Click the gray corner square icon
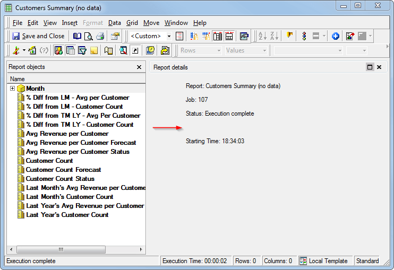 362,36
